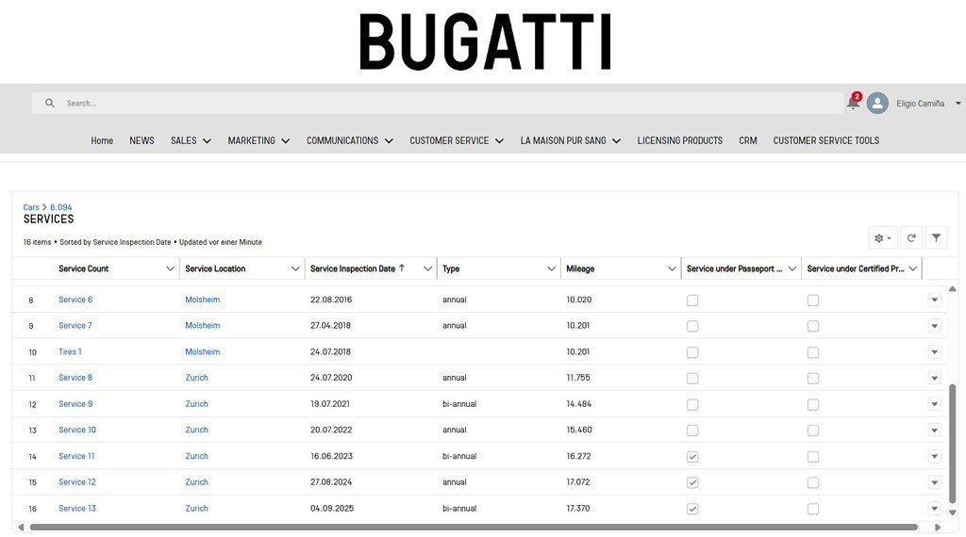Open the NEWS navigation item

coord(142,141)
